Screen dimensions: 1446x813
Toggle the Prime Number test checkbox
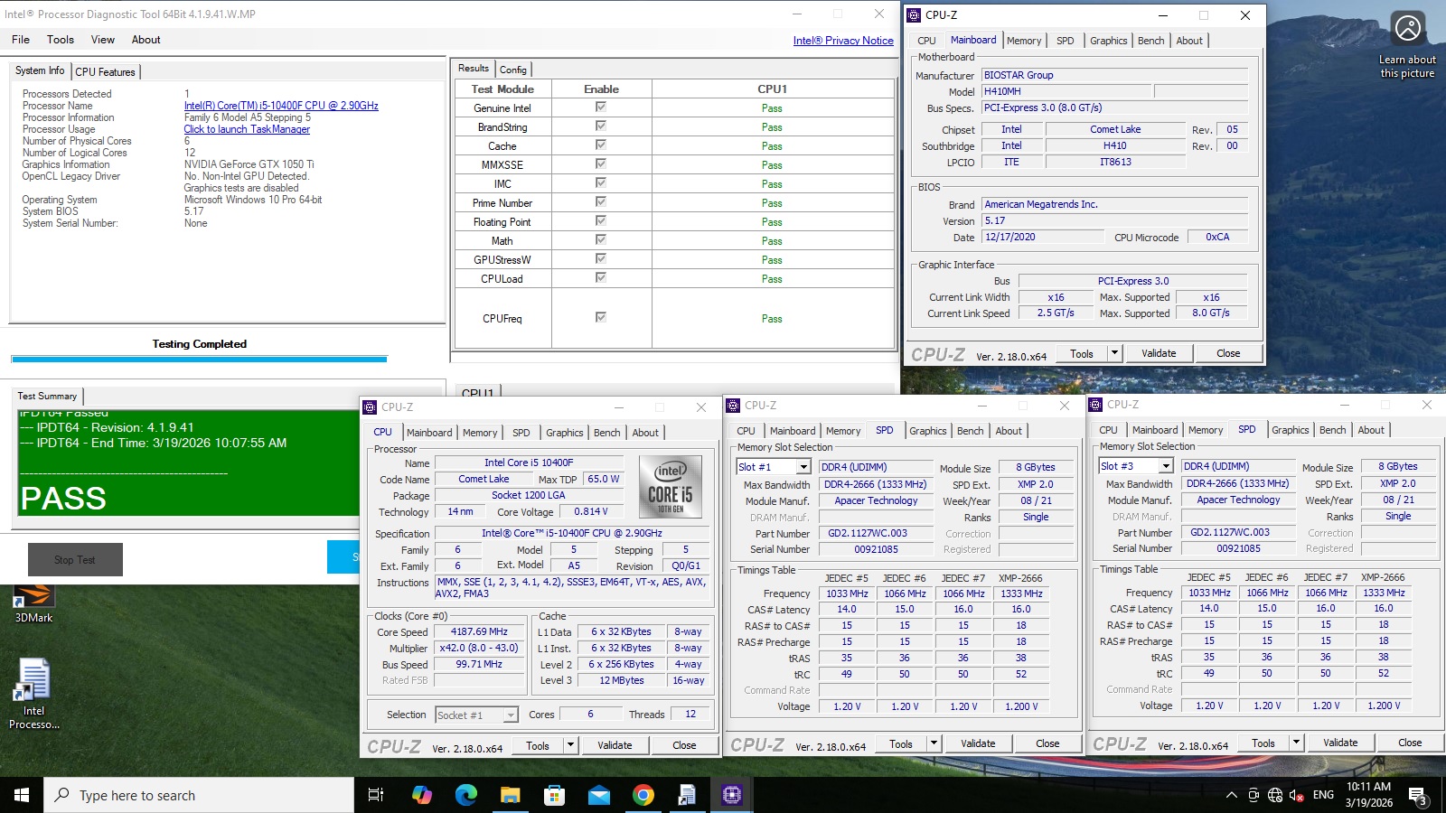click(x=601, y=202)
